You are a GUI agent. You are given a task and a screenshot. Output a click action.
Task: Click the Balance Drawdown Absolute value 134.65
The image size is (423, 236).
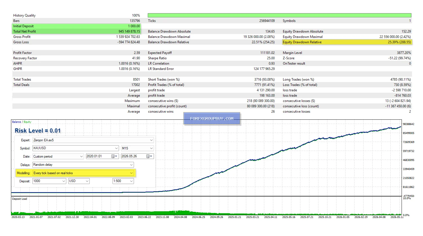(270, 31)
